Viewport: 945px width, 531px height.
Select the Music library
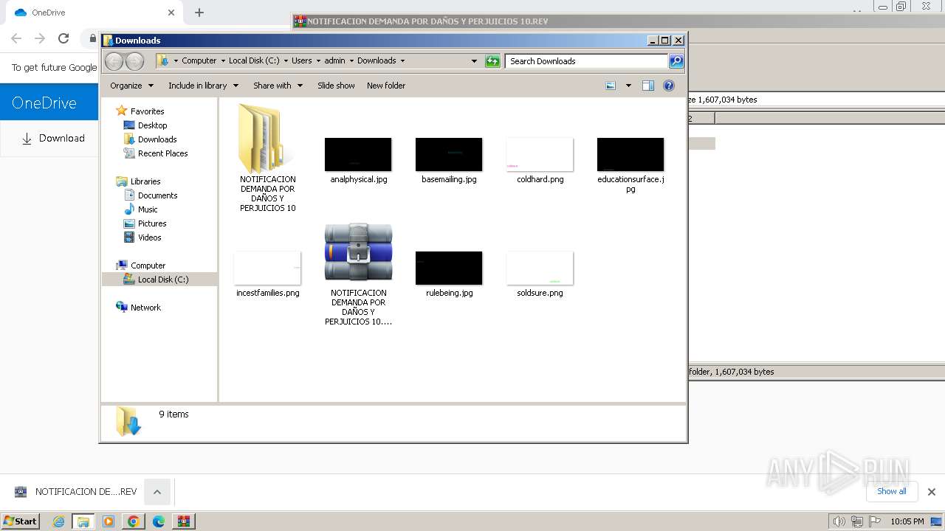click(x=148, y=209)
